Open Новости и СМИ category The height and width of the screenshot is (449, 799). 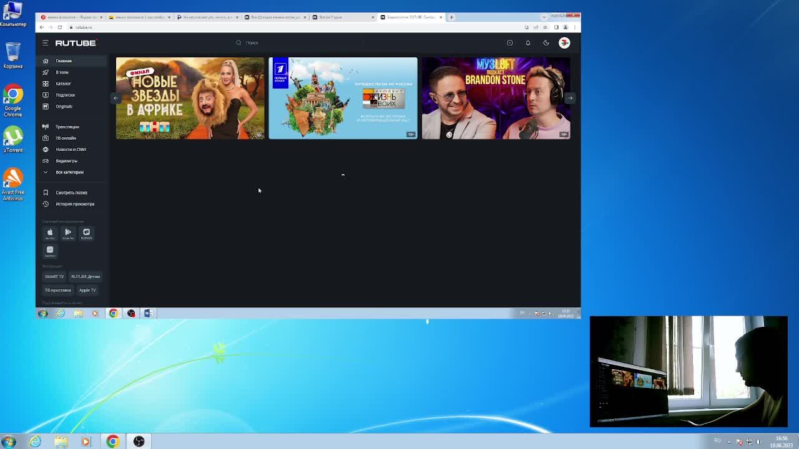pos(71,149)
